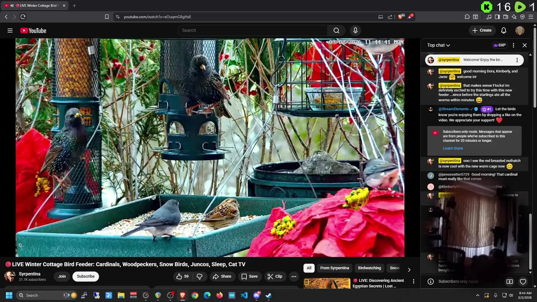This screenshot has width=537, height=302.
Task: Open Brave Leo AI sparkle icon
Action: point(514,17)
